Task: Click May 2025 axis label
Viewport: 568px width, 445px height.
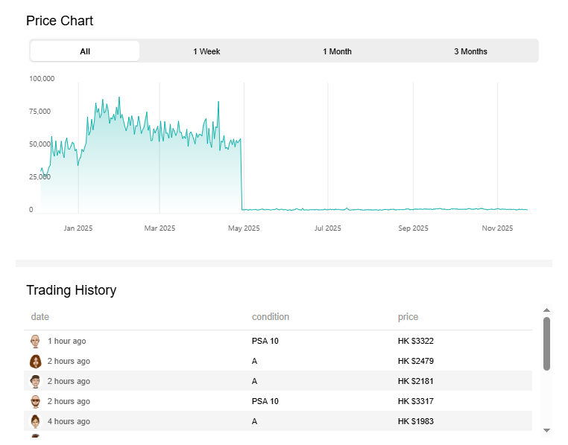Action: coord(244,228)
